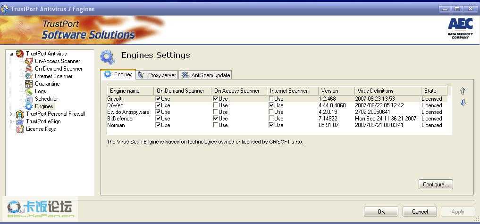
Task: Move selected engine up with arrow
Action: point(463,91)
